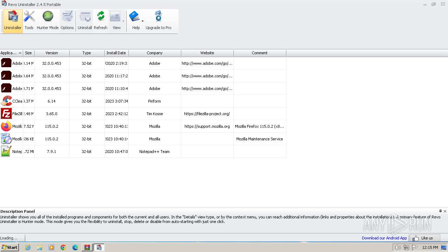Open File Explorer from taskbar
This screenshot has width=448, height=252.
pyautogui.click(x=40, y=247)
